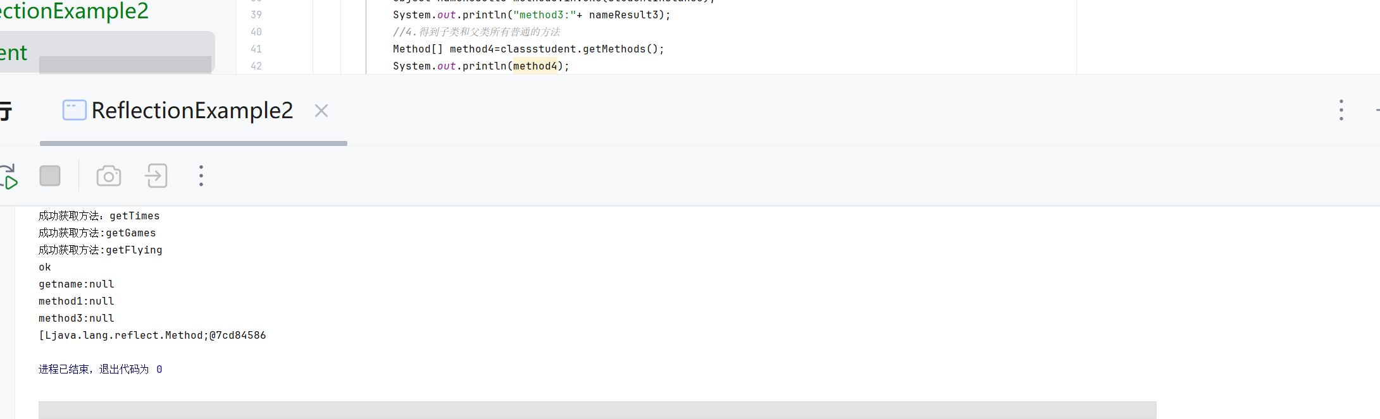Click the stop process square button
This screenshot has width=1380, height=419.
click(x=50, y=176)
